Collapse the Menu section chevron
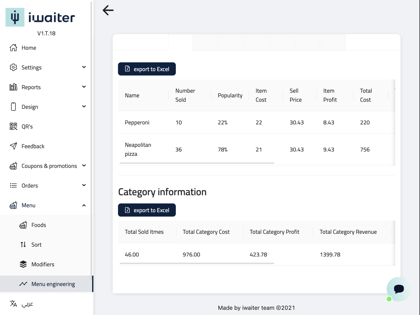This screenshot has width=420, height=315. pos(84,205)
